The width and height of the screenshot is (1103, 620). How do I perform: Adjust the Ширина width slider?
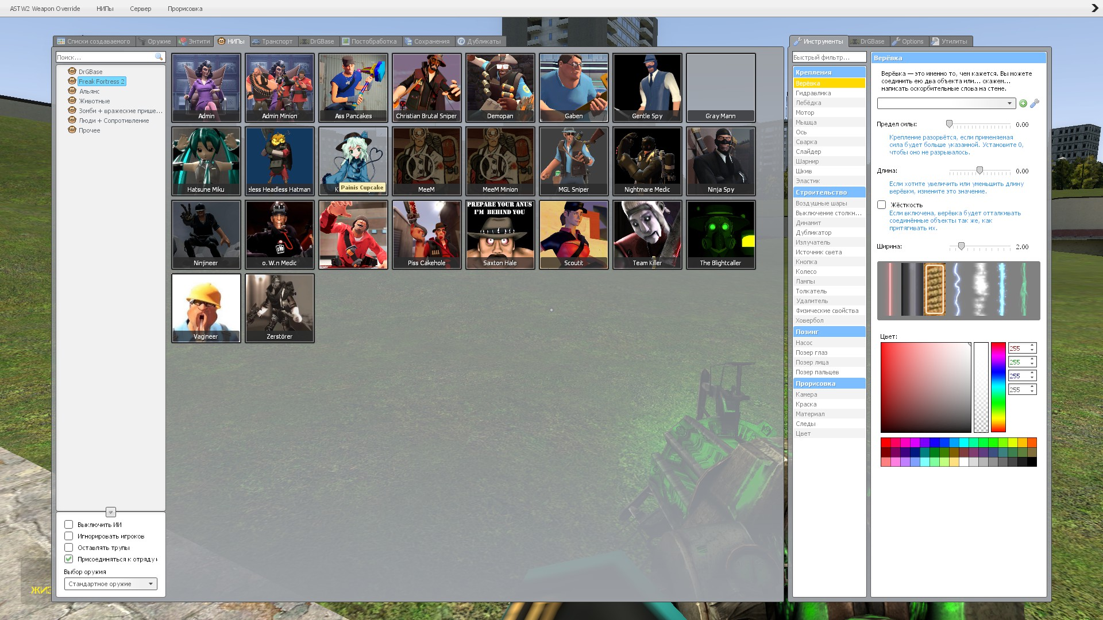pyautogui.click(x=961, y=247)
